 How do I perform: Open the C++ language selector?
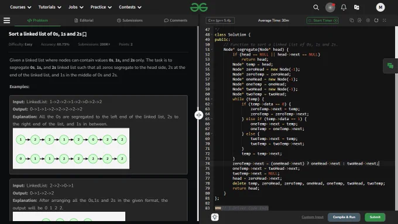coord(220,21)
